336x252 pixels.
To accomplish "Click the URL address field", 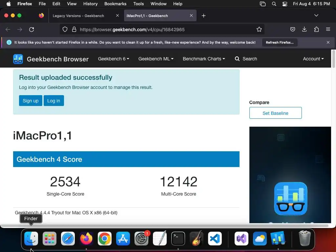I will click(x=162, y=29).
